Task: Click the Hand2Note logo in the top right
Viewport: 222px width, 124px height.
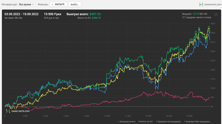Action: click(210, 4)
